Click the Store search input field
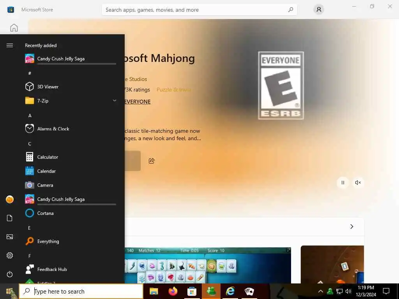 199,10
